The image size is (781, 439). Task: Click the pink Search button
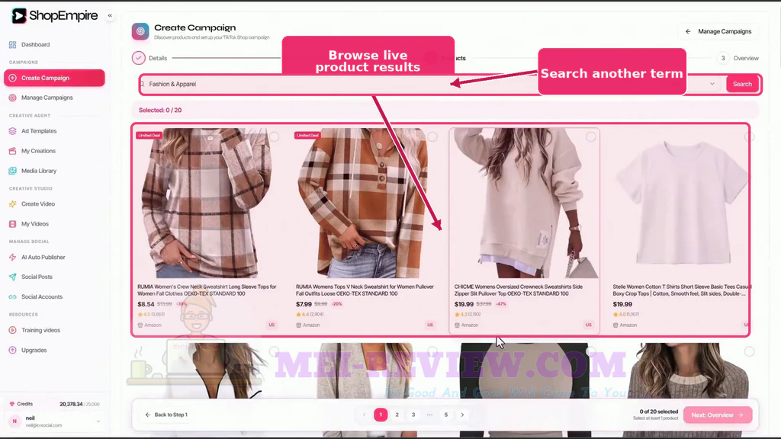(742, 84)
